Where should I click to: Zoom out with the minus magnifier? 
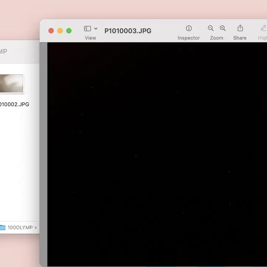tap(210, 28)
